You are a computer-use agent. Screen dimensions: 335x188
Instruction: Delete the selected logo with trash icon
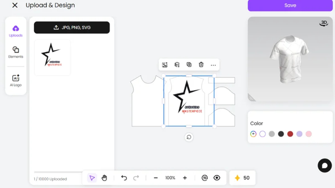(x=201, y=65)
